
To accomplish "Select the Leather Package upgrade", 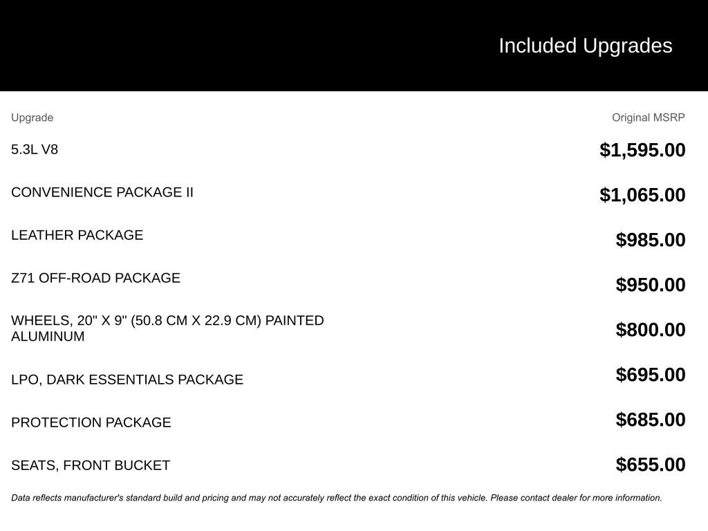I will click(x=77, y=235).
